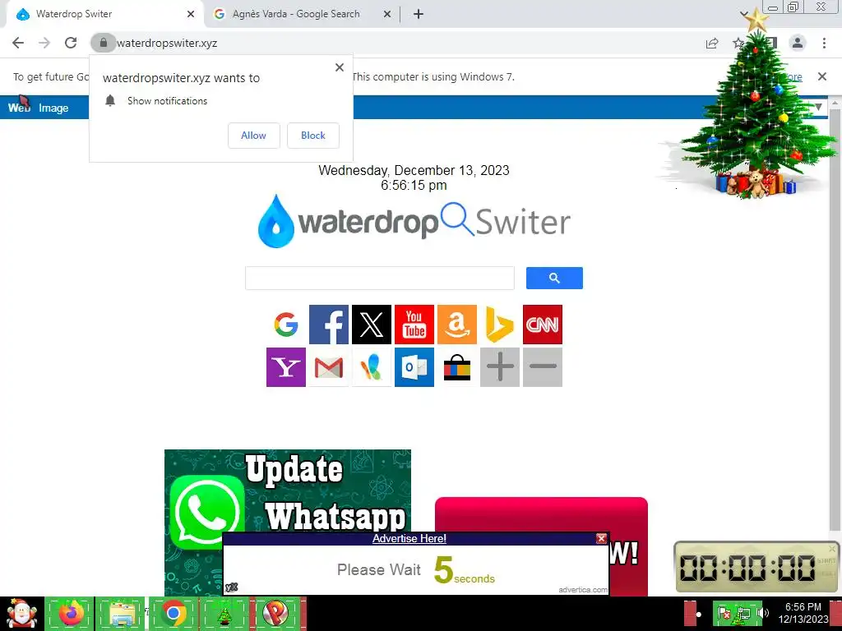The width and height of the screenshot is (842, 631).
Task: Go back to the previous page
Action: coord(18,43)
